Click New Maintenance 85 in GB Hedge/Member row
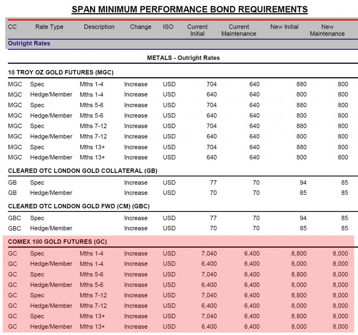 pos(344,193)
